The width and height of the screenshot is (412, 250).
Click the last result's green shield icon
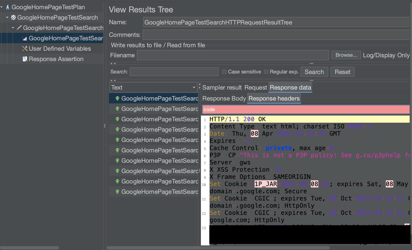[117, 192]
